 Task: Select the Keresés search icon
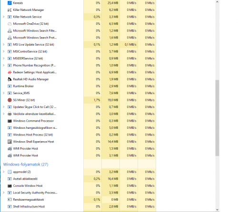(x=10, y=3)
